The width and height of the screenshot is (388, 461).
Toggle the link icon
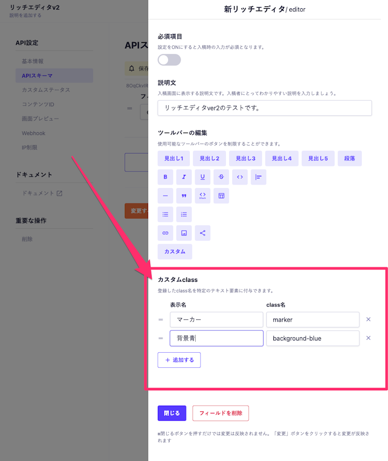point(166,233)
